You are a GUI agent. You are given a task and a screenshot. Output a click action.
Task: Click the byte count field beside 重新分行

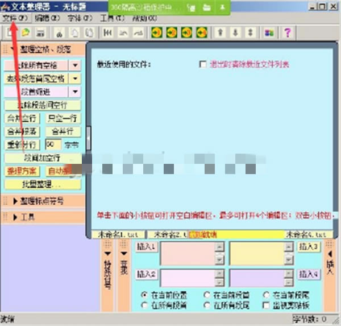point(52,145)
